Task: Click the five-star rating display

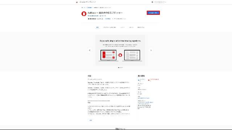Action: coord(92,19)
